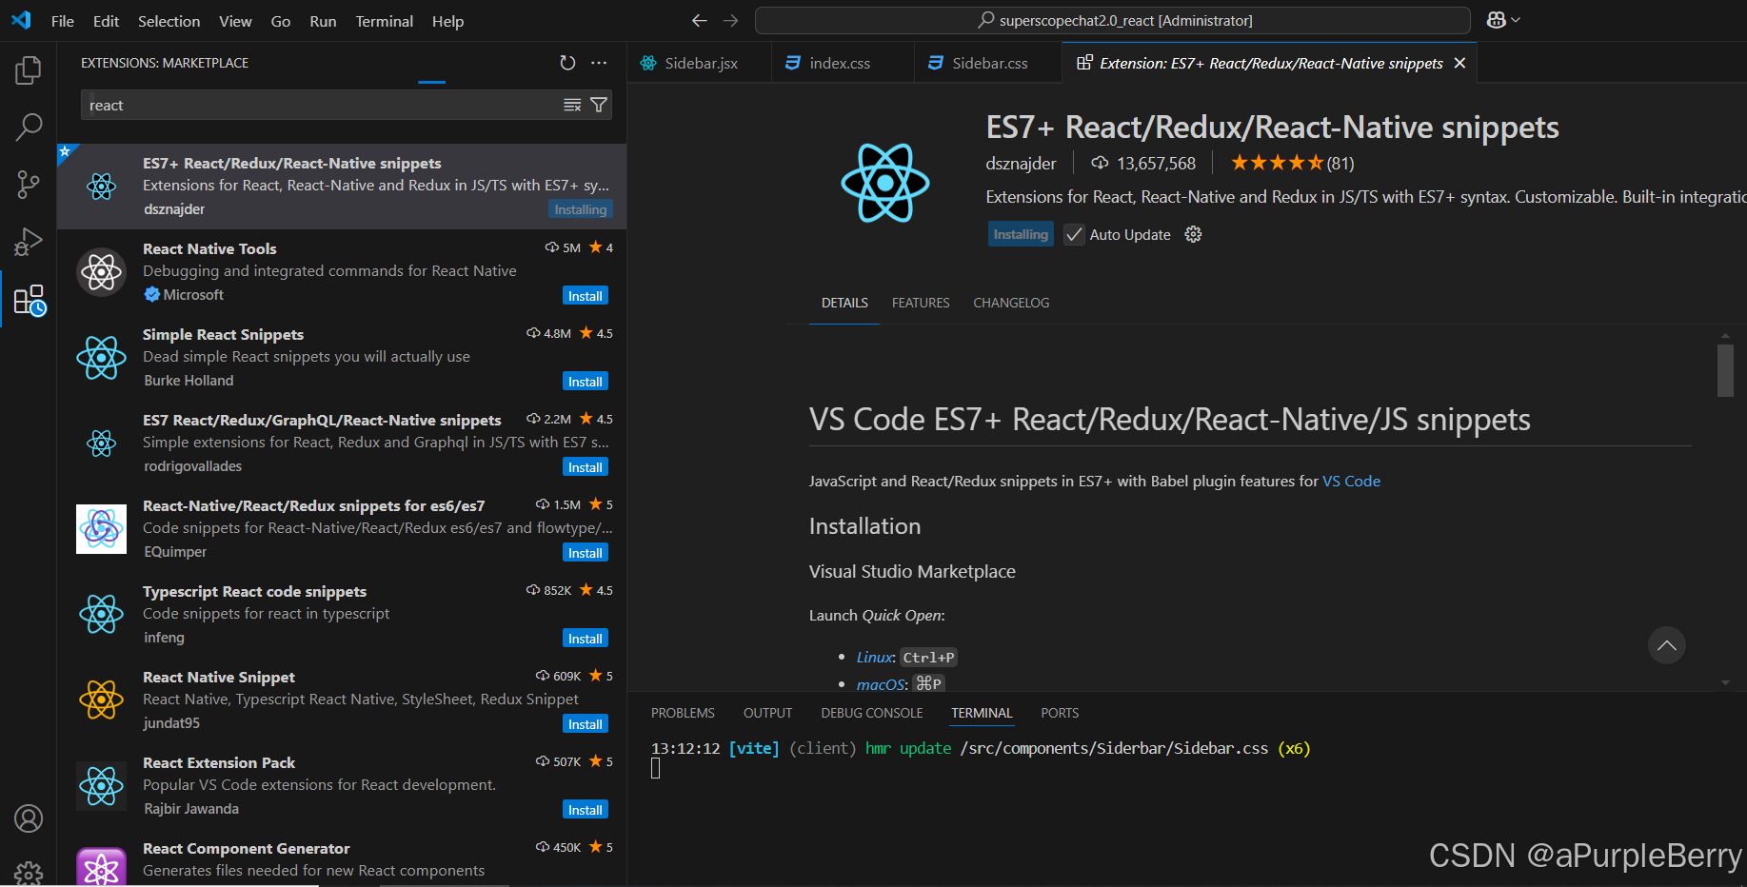Install React-Native/React/Redux snippets for es6/es7

point(585,553)
